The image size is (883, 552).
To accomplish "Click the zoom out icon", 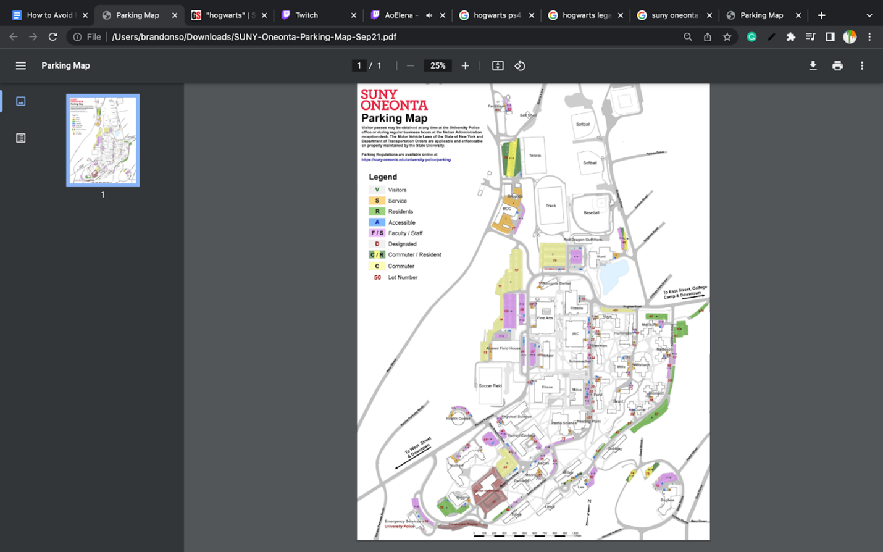I will 410,65.
